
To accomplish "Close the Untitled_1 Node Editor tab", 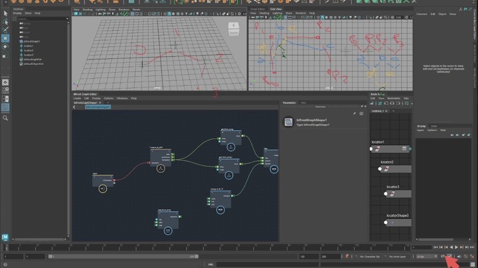I will (x=386, y=111).
